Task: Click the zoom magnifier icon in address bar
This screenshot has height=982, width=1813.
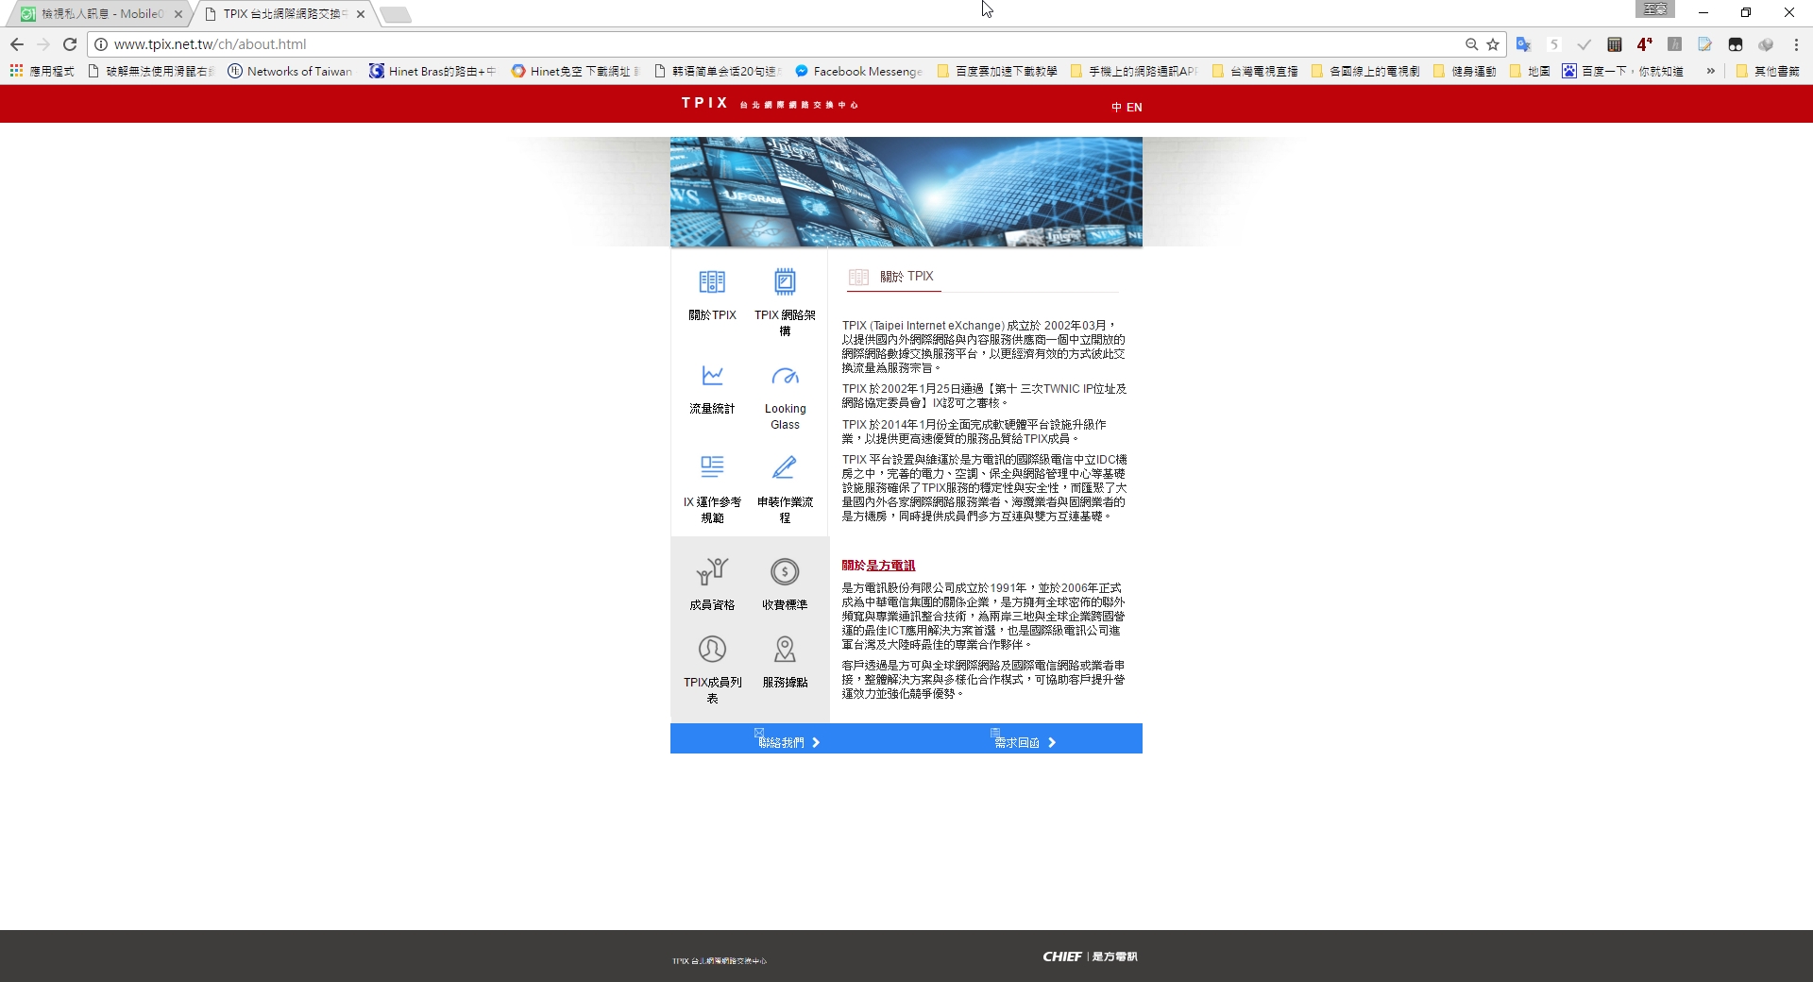Action: coord(1471,44)
